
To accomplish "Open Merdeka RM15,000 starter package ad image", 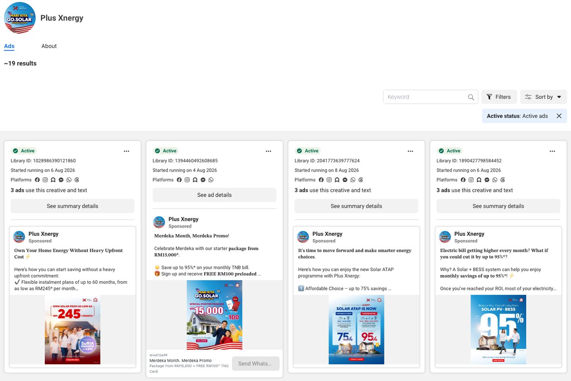I will pos(214,315).
